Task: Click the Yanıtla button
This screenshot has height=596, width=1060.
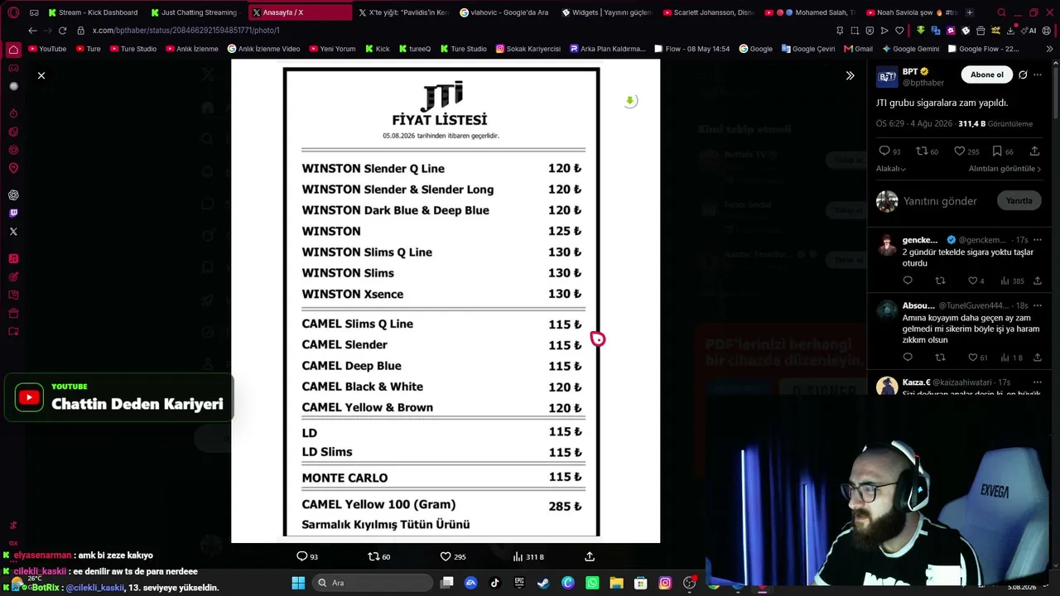Action: coord(1019,201)
